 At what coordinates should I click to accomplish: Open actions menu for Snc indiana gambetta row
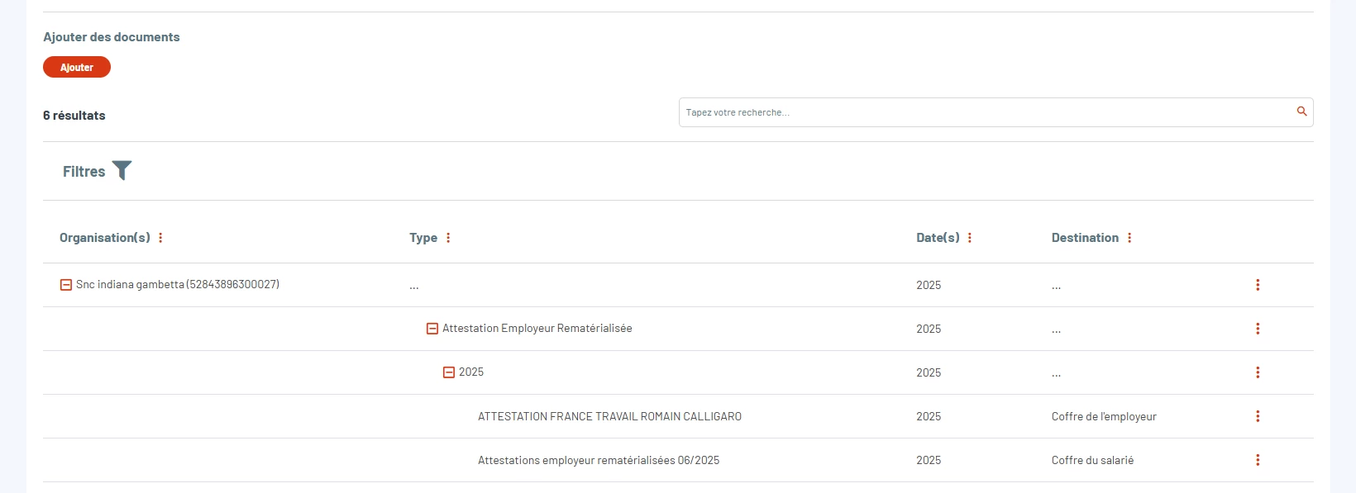coord(1258,285)
